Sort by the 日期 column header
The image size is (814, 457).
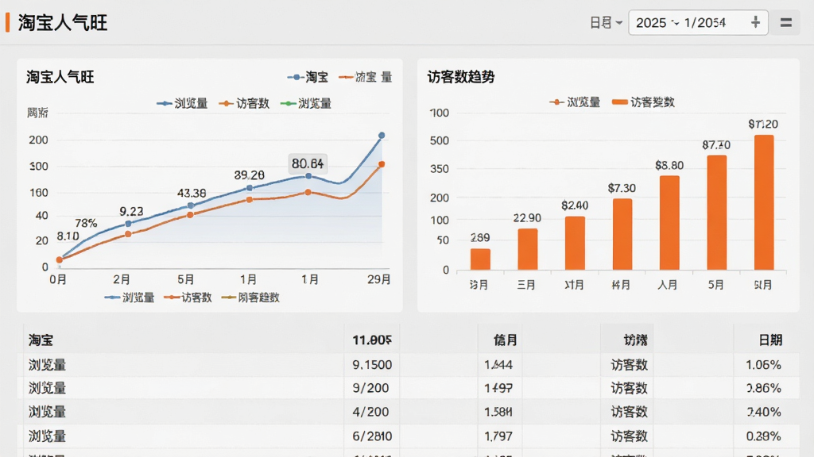point(769,340)
